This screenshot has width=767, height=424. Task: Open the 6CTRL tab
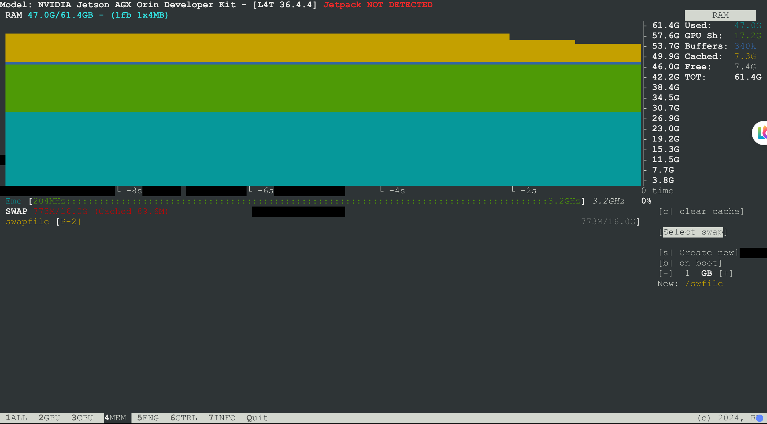(x=184, y=418)
